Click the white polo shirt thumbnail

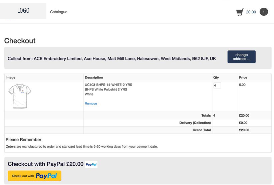(20, 96)
